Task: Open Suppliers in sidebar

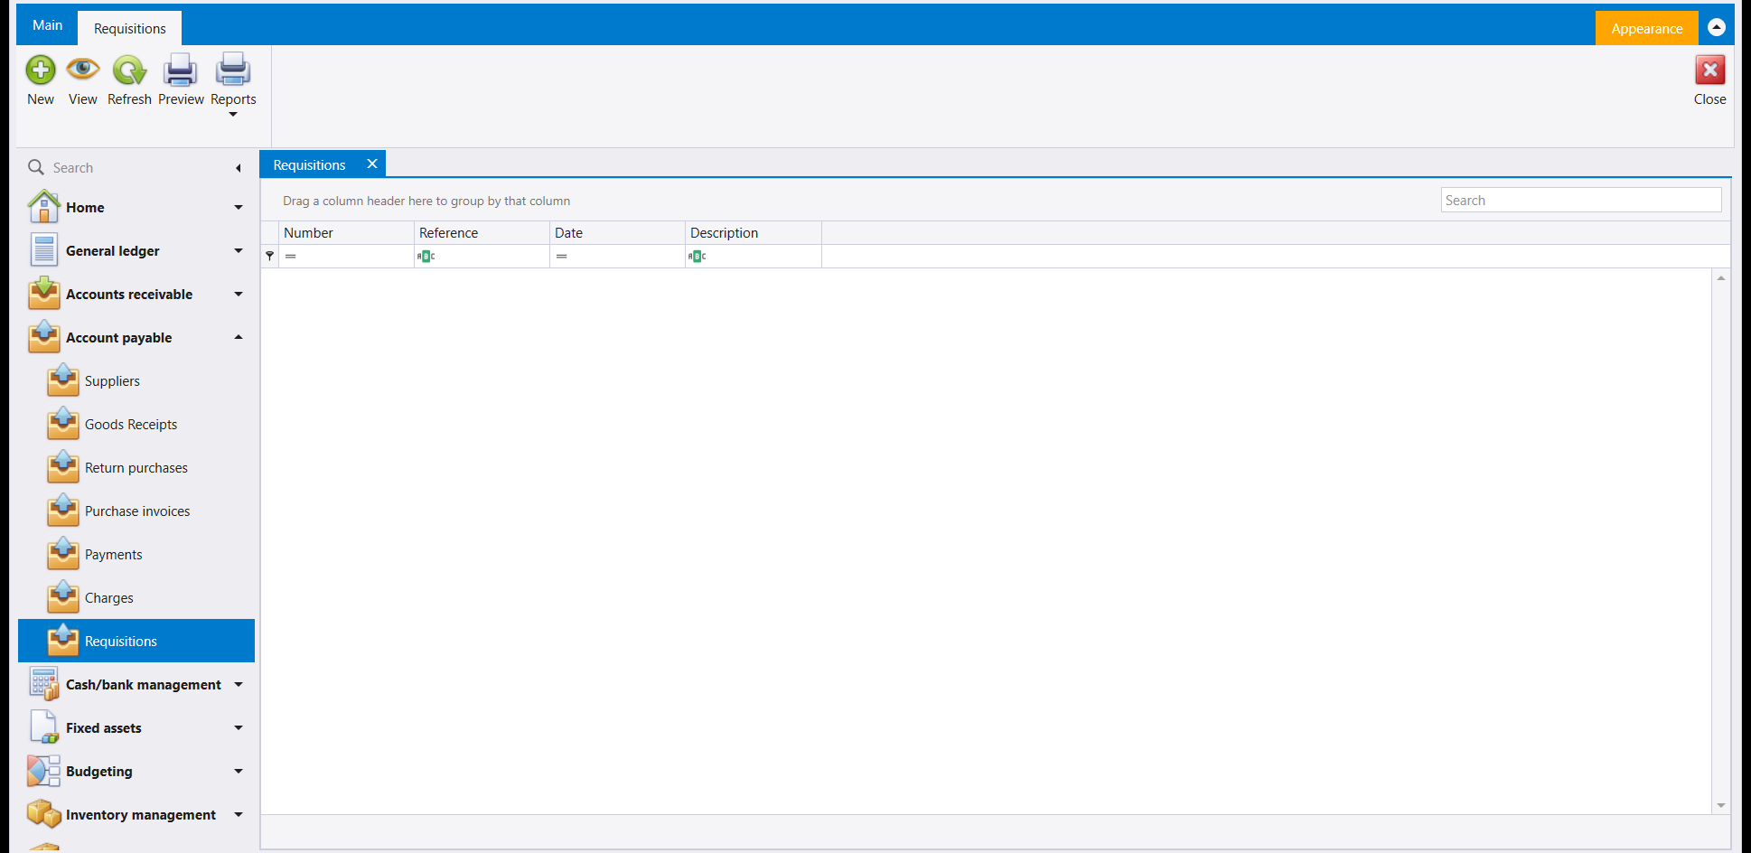Action: 136,381
